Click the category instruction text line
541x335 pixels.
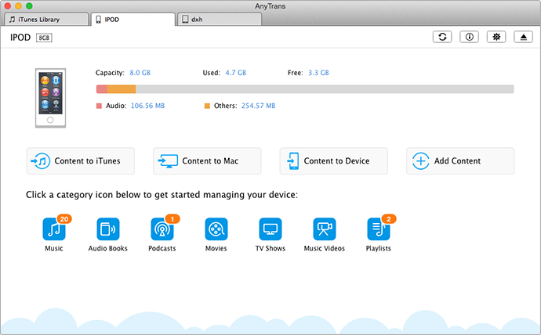pos(162,195)
